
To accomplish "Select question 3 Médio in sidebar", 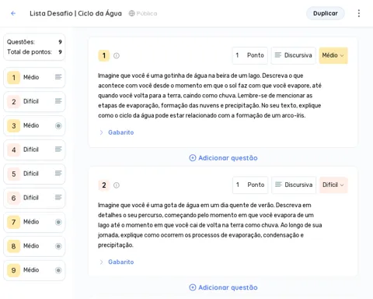I will 34,125.
